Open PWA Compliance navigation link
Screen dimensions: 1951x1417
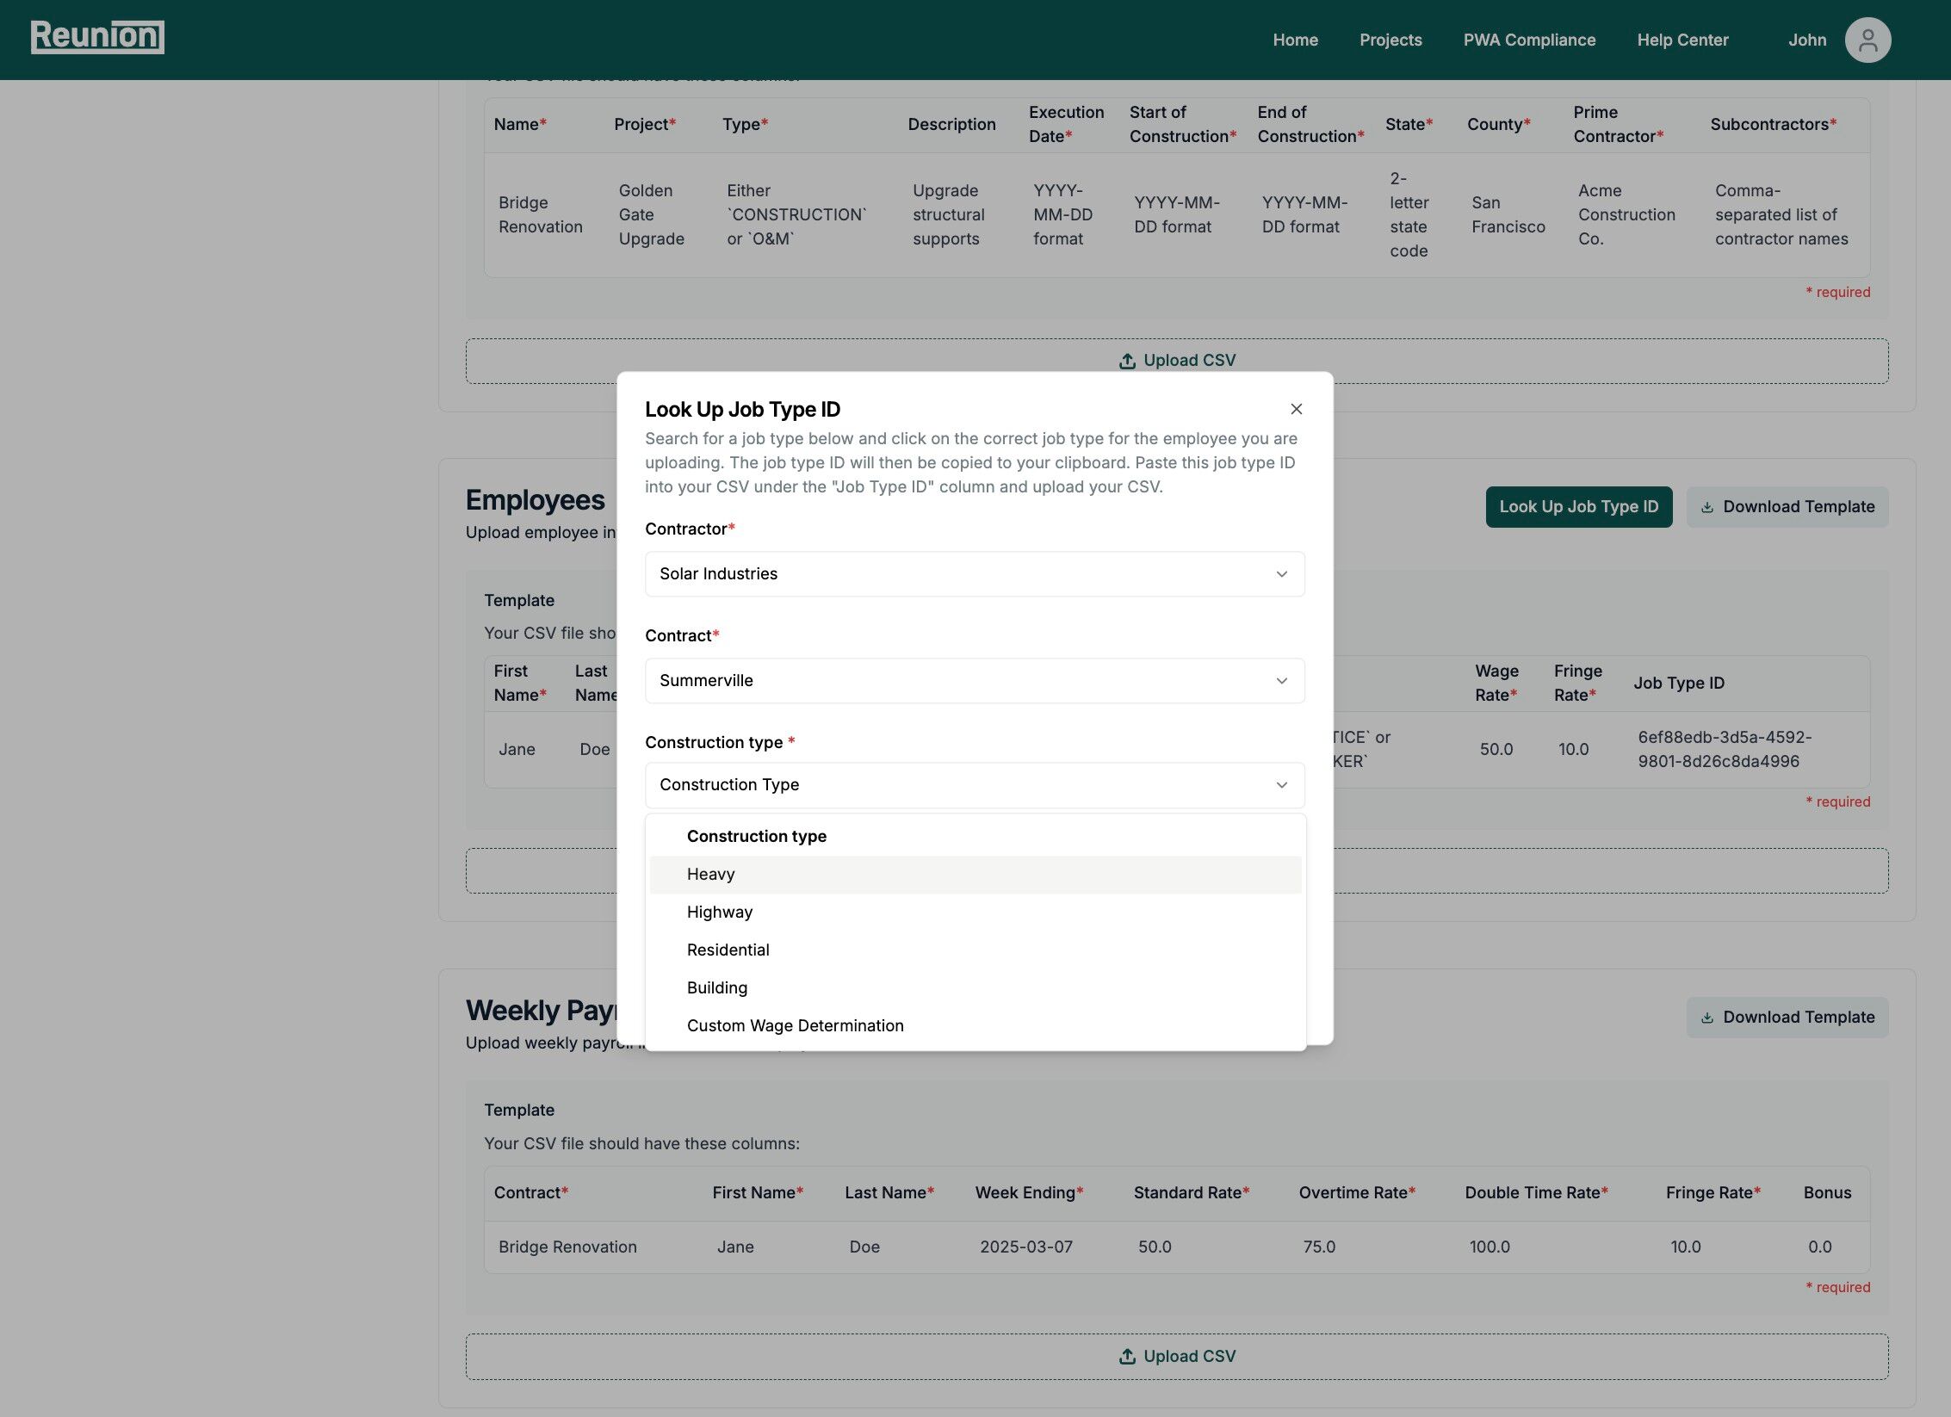[1528, 40]
